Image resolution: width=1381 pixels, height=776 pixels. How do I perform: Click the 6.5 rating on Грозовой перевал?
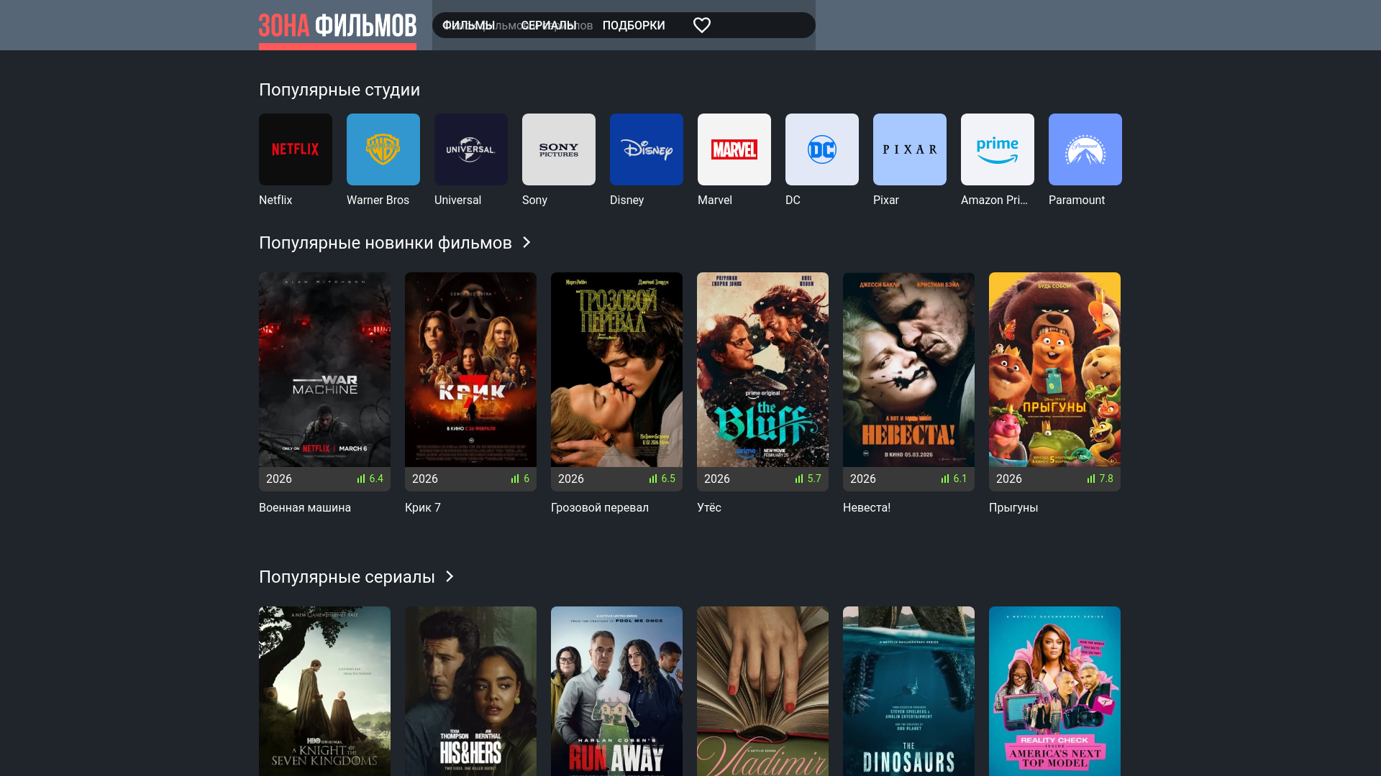(668, 479)
